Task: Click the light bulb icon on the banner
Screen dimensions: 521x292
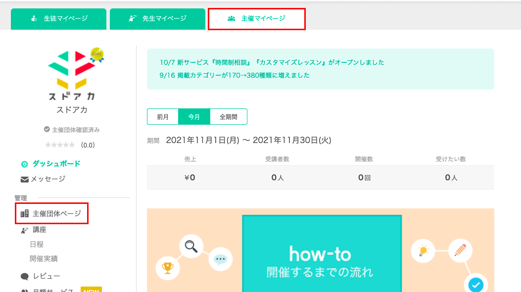Action: click(x=423, y=251)
